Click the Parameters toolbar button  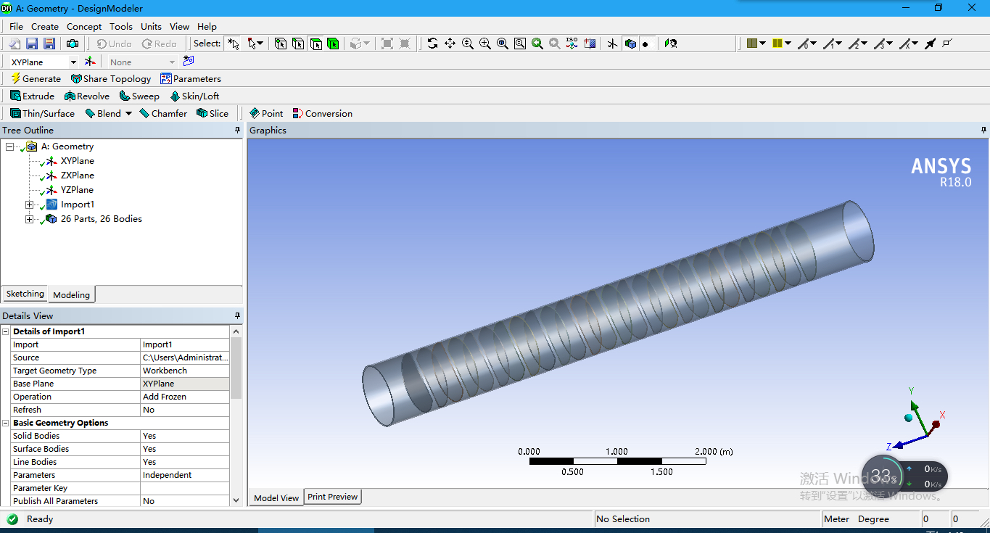coord(191,78)
